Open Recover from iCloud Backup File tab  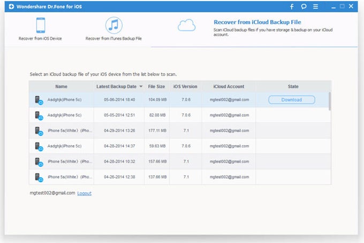pyautogui.click(x=257, y=22)
